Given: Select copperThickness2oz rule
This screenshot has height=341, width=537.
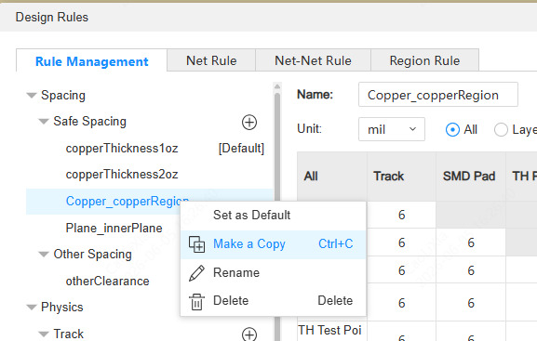Looking at the screenshot, I should pos(122,175).
